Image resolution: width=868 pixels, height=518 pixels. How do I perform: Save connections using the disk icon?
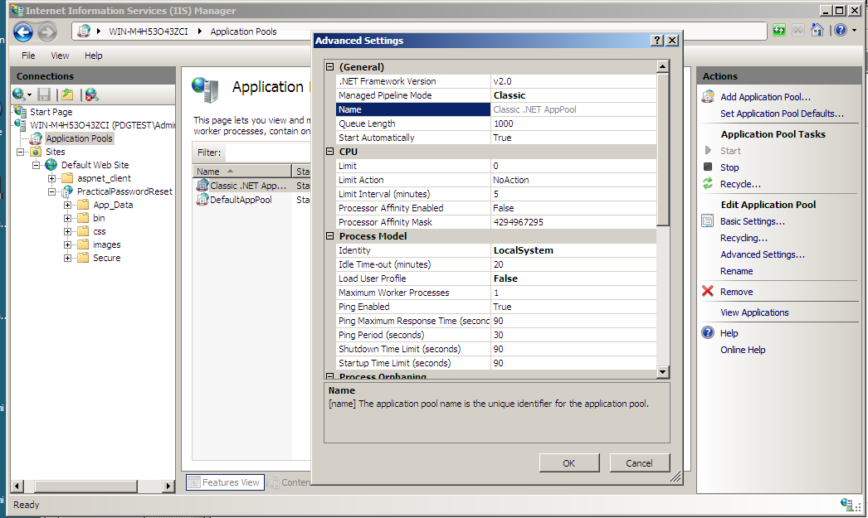[44, 94]
